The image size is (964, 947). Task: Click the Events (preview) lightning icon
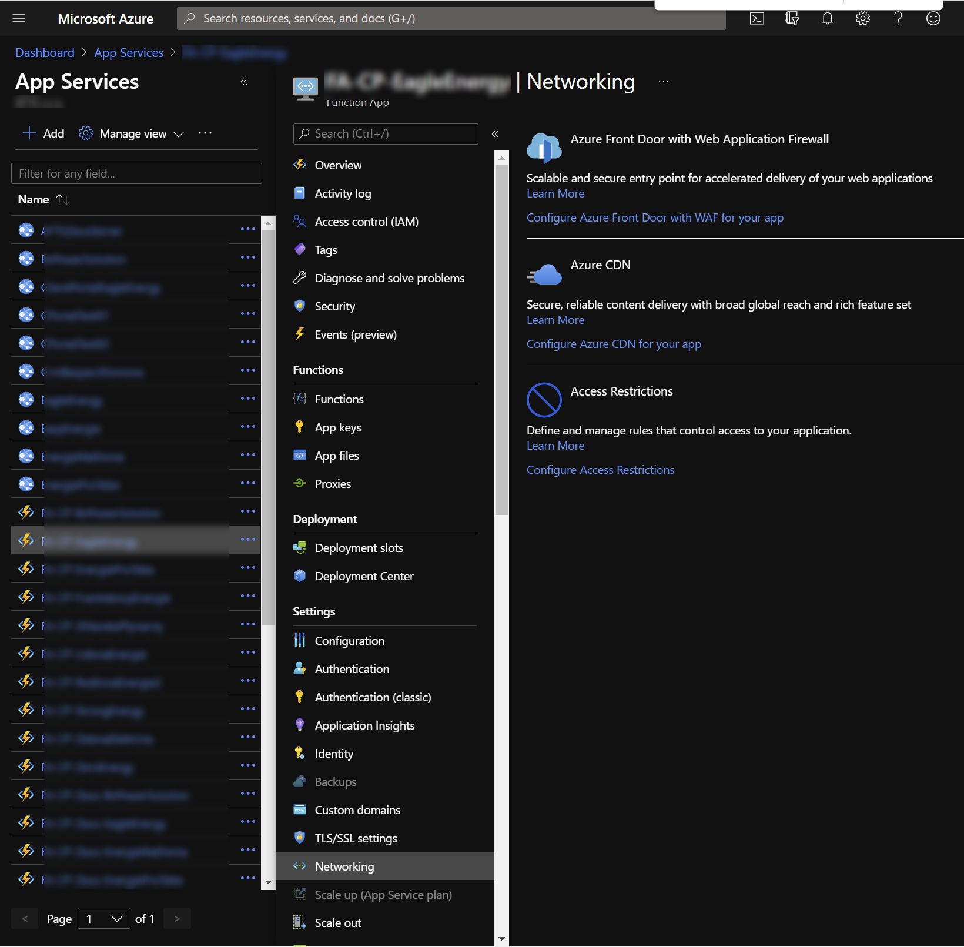[300, 334]
